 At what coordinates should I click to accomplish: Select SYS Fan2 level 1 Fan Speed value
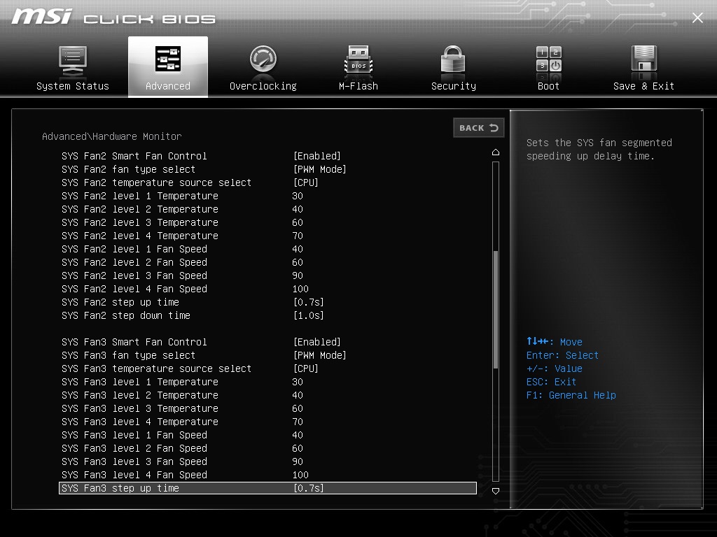(x=298, y=249)
